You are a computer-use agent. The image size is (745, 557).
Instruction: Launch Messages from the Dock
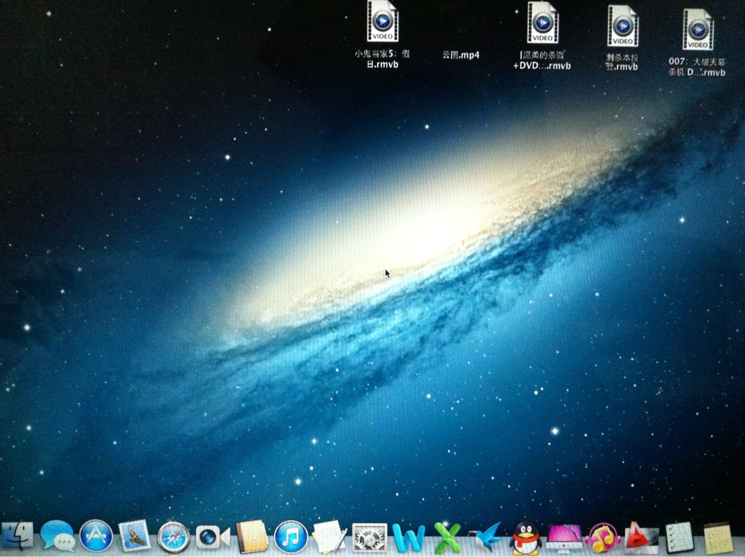[x=57, y=536]
